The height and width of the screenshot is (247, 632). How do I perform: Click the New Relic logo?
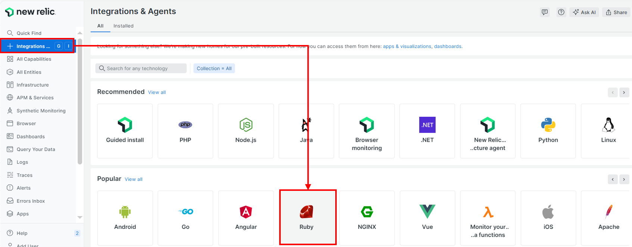tap(30, 12)
